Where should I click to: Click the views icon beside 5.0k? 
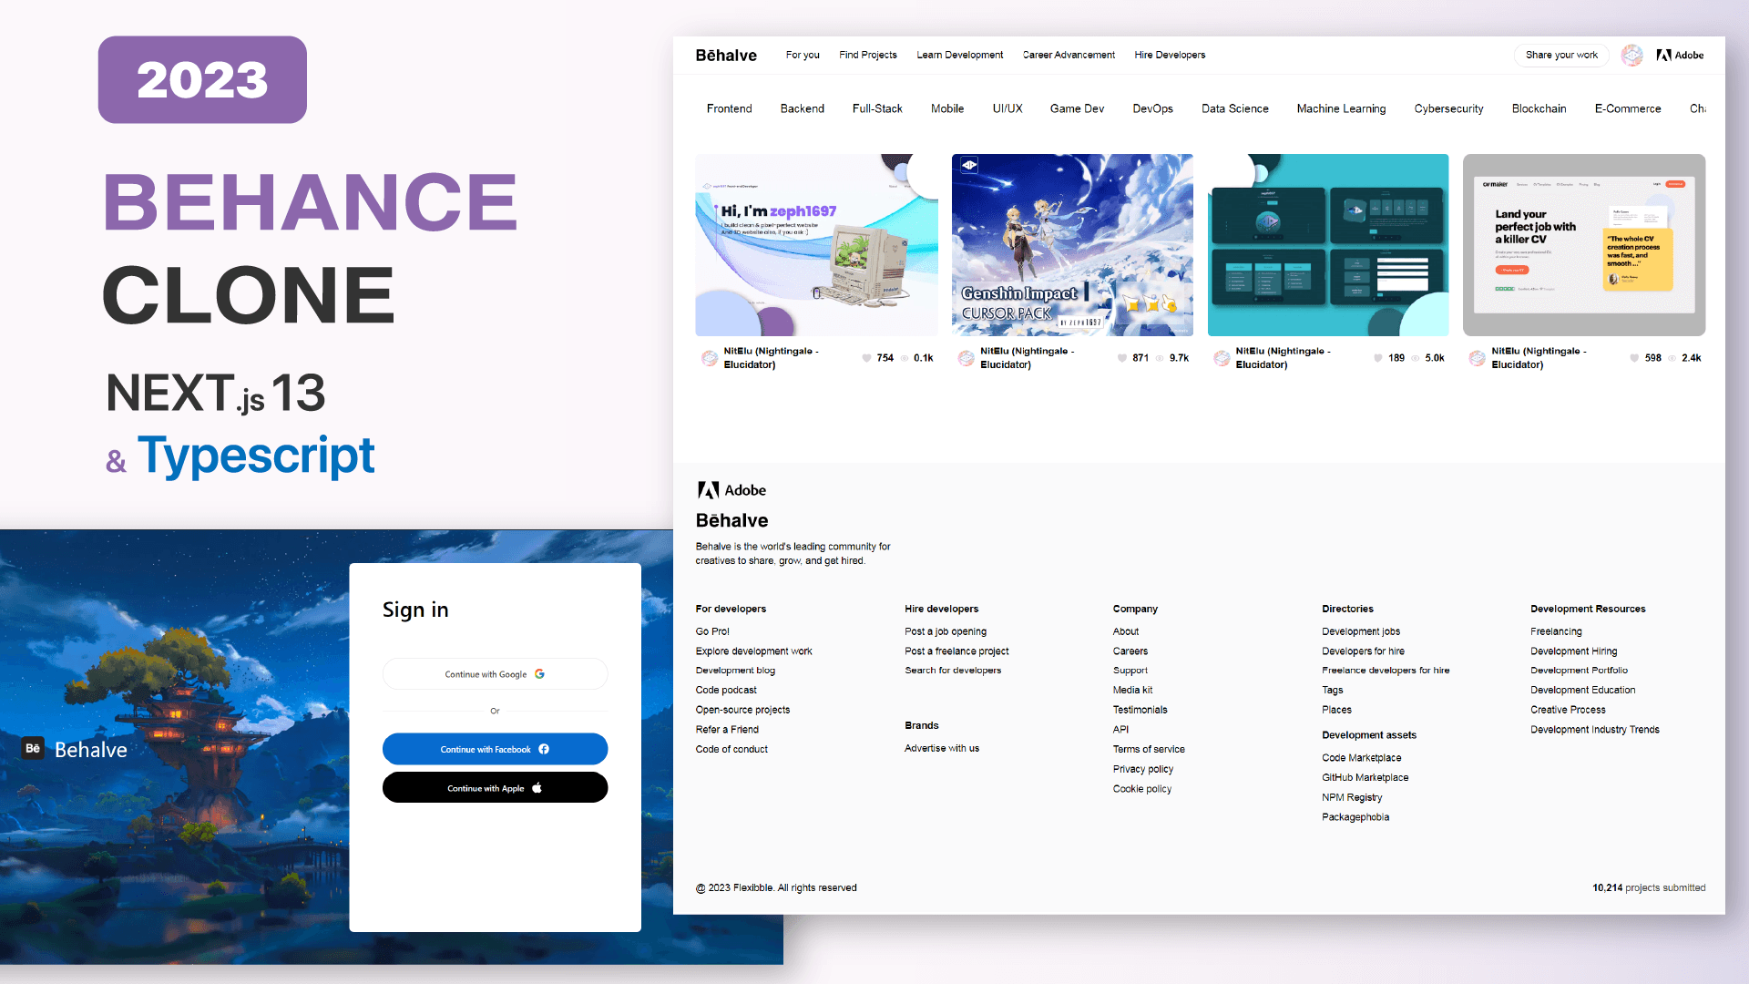coord(1416,358)
